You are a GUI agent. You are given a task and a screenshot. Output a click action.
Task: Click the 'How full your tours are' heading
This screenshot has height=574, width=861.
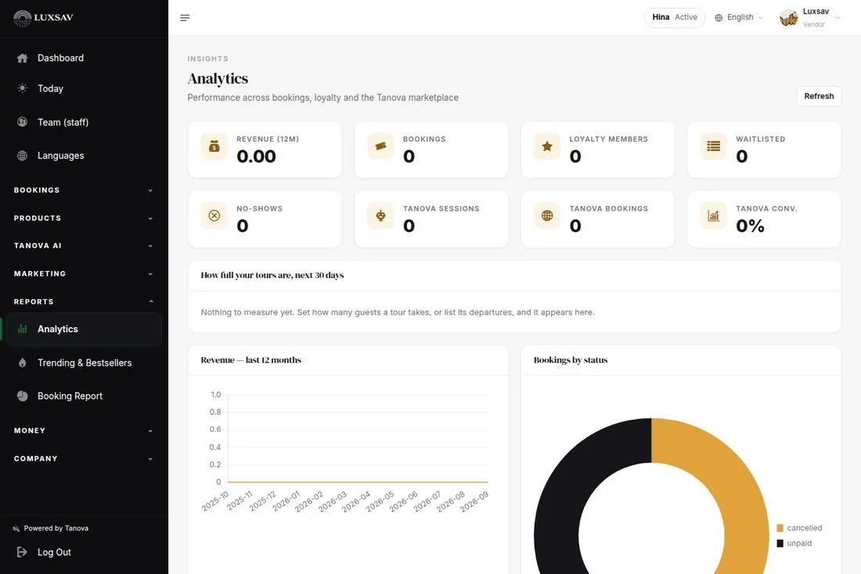[x=272, y=275]
